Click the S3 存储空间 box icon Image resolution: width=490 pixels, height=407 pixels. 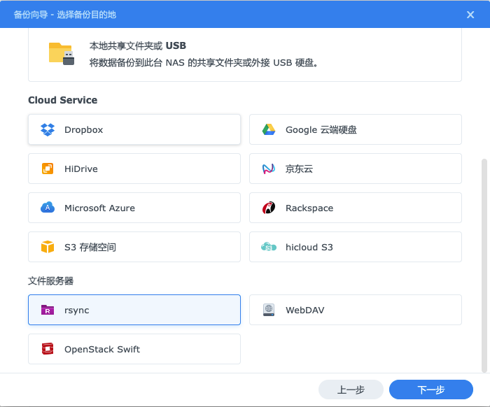48,247
